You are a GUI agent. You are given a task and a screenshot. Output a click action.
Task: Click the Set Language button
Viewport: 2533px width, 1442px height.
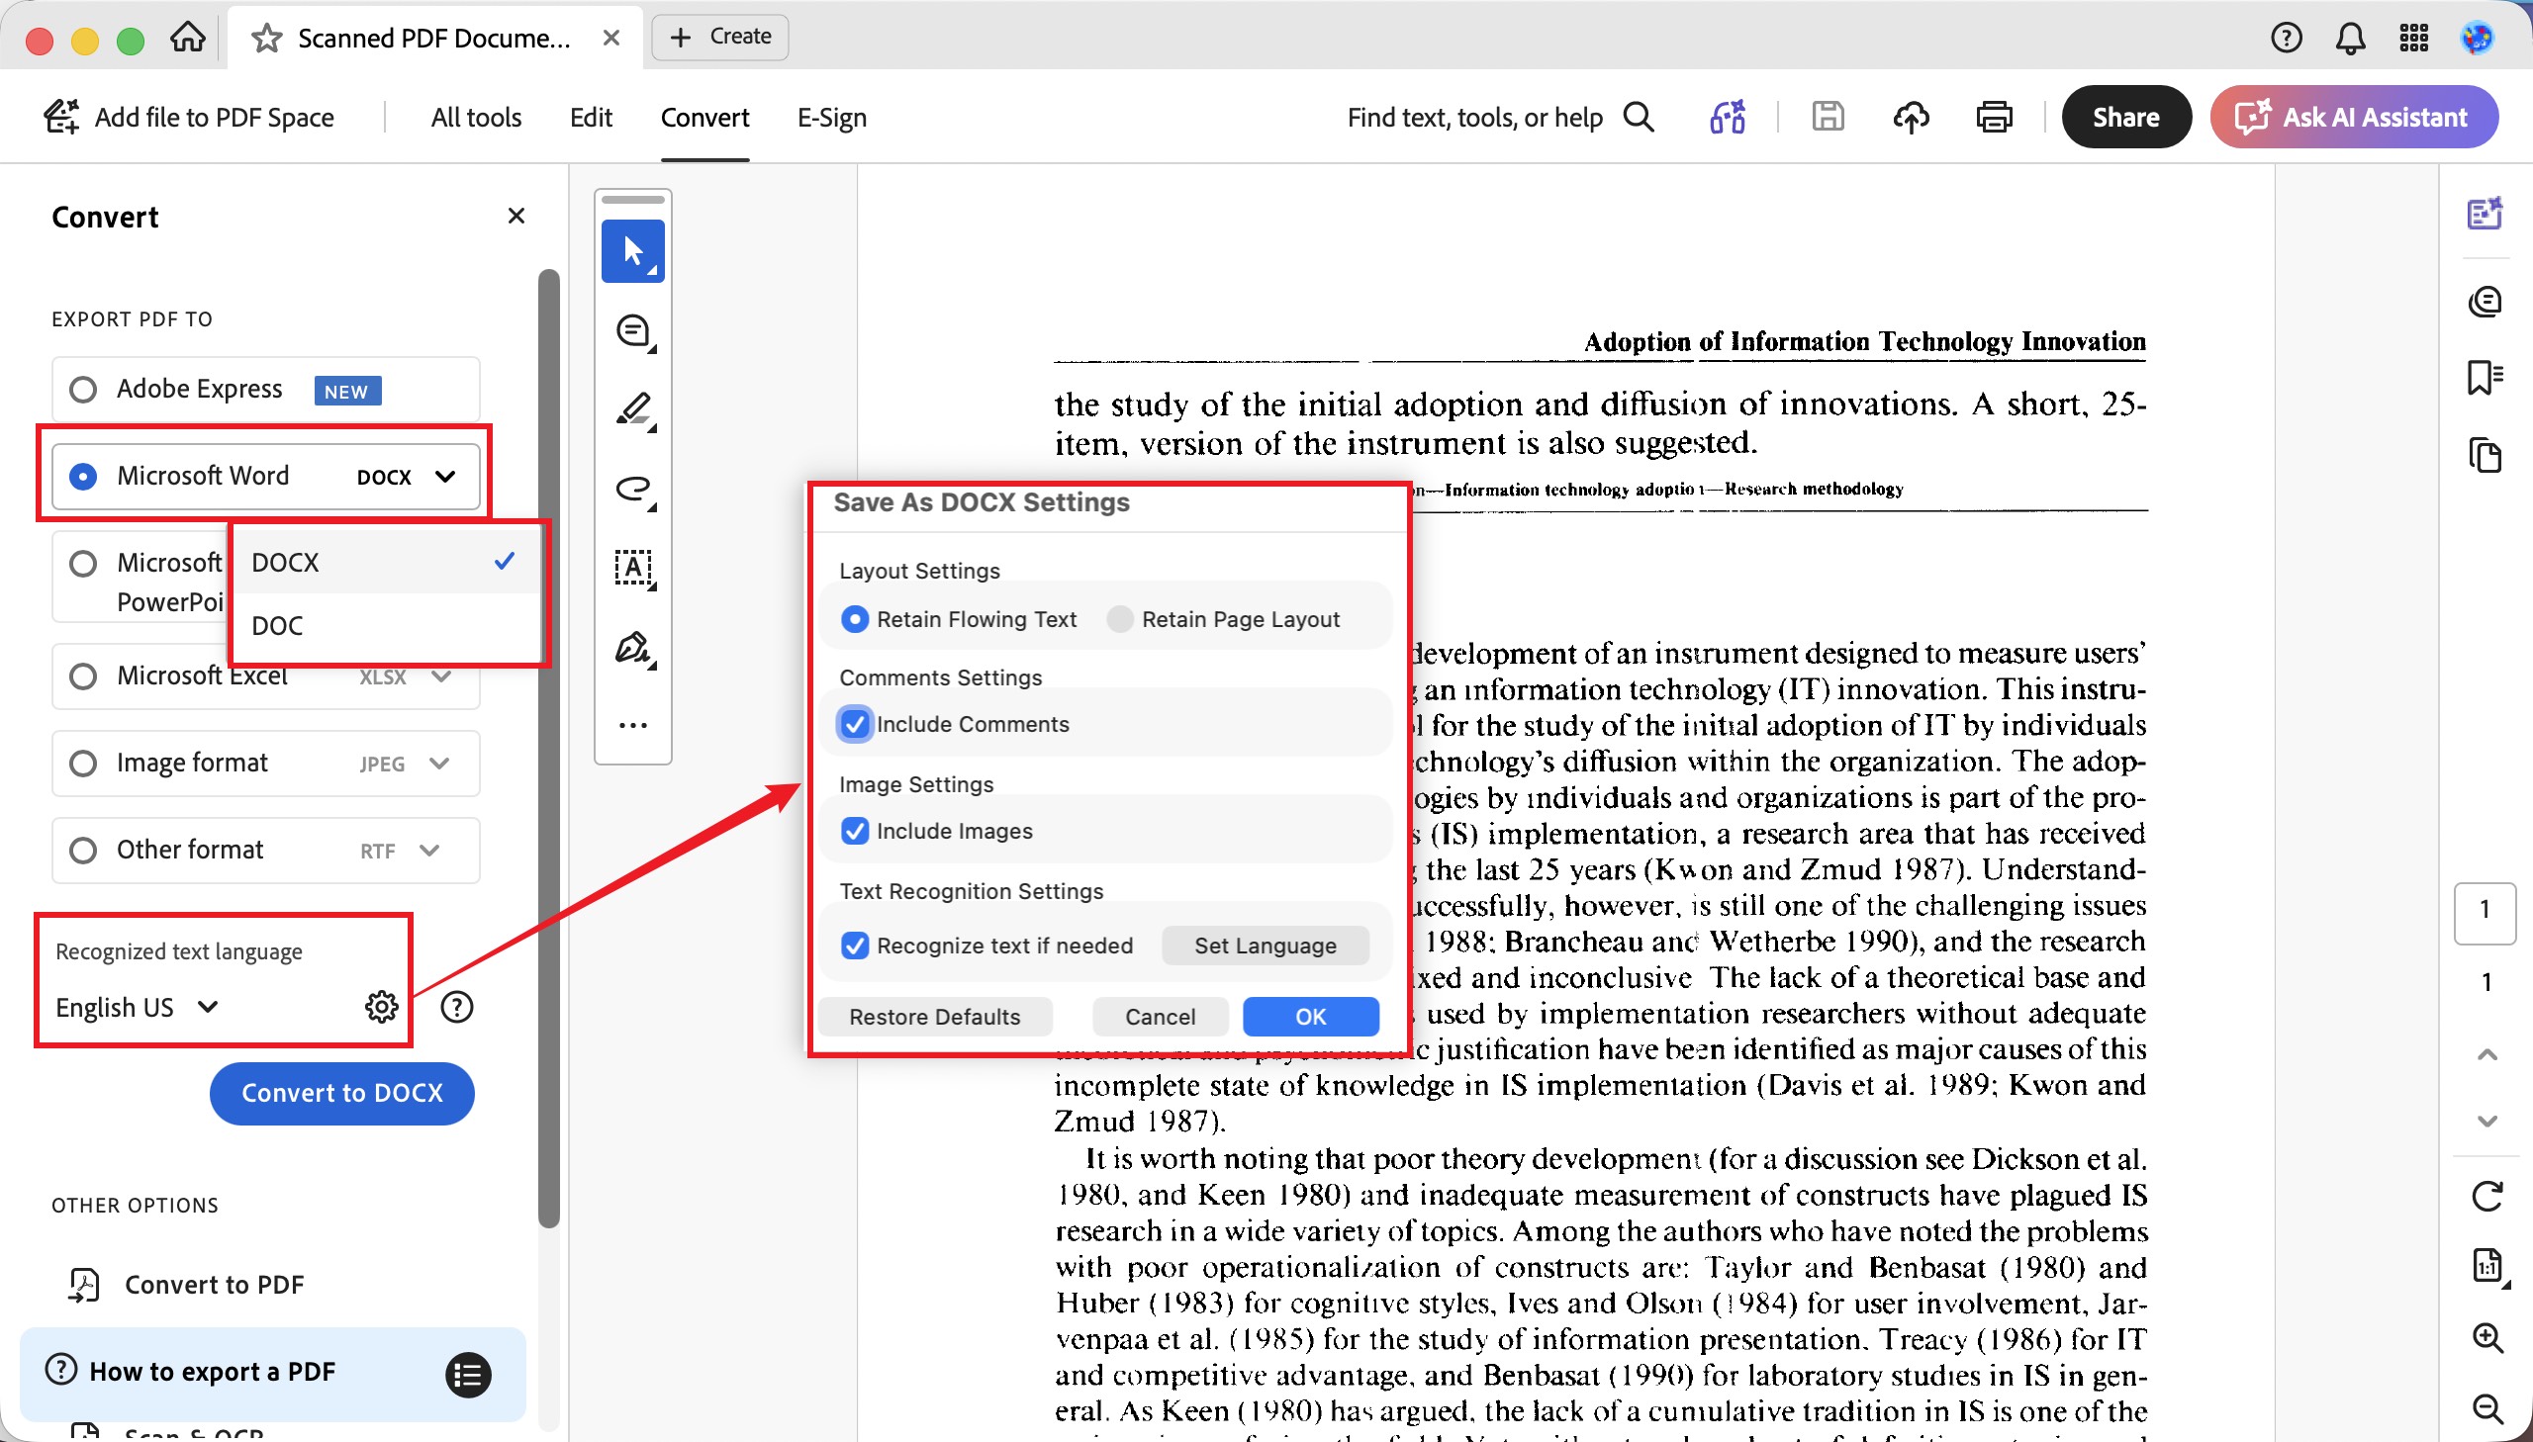pos(1265,946)
